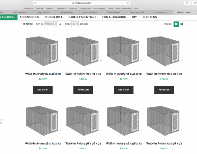Click the Walk-In Aviary 36 x 48 x 72 title
Screen dimensions: 197x154
tap(124, 74)
